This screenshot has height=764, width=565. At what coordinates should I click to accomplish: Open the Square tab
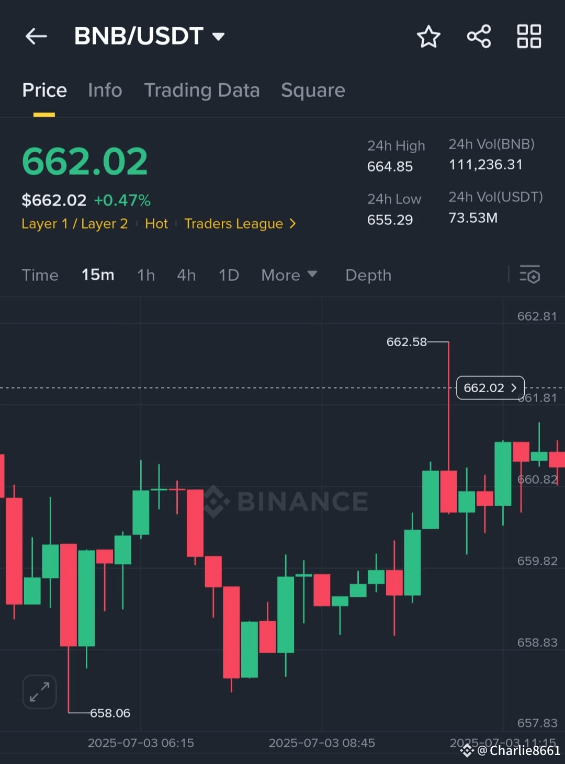coord(313,90)
